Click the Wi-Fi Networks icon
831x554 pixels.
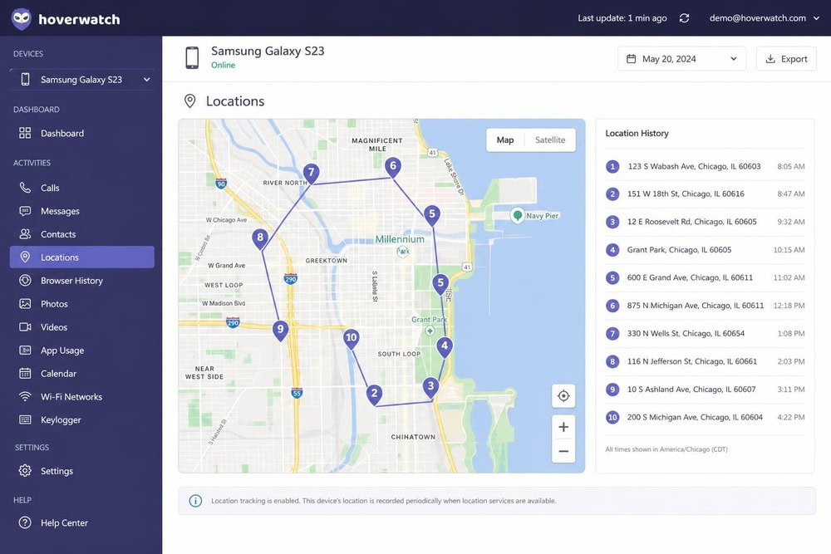point(25,397)
